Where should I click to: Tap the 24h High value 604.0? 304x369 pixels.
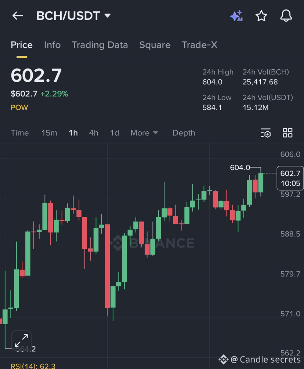213,82
